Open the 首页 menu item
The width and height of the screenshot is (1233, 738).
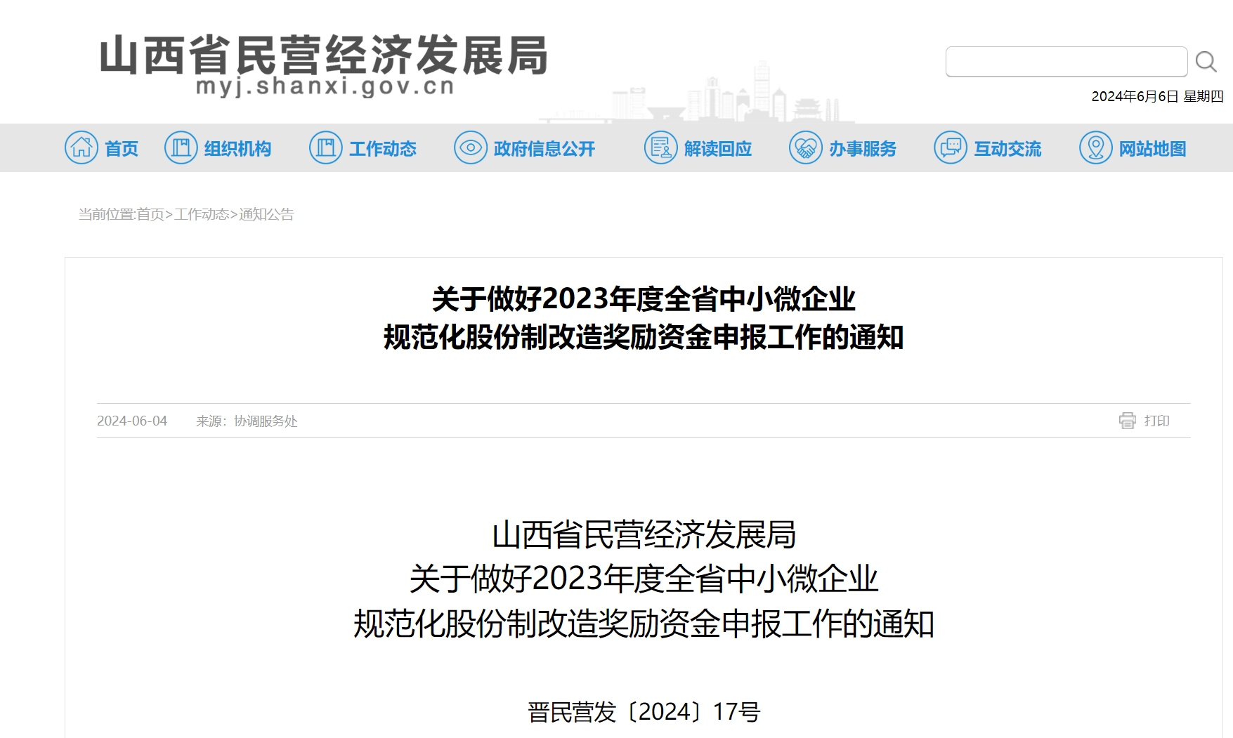pos(122,149)
